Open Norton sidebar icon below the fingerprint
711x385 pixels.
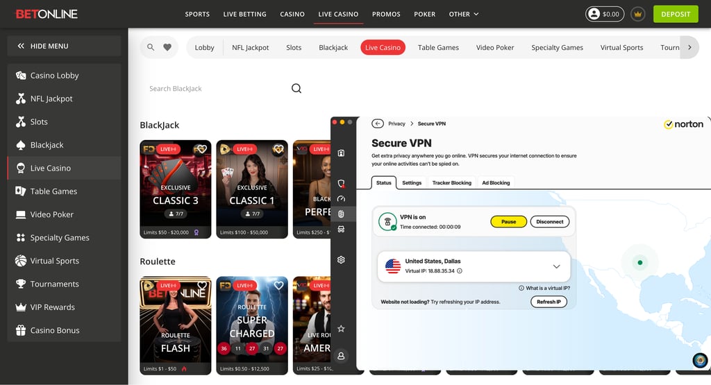(341, 229)
